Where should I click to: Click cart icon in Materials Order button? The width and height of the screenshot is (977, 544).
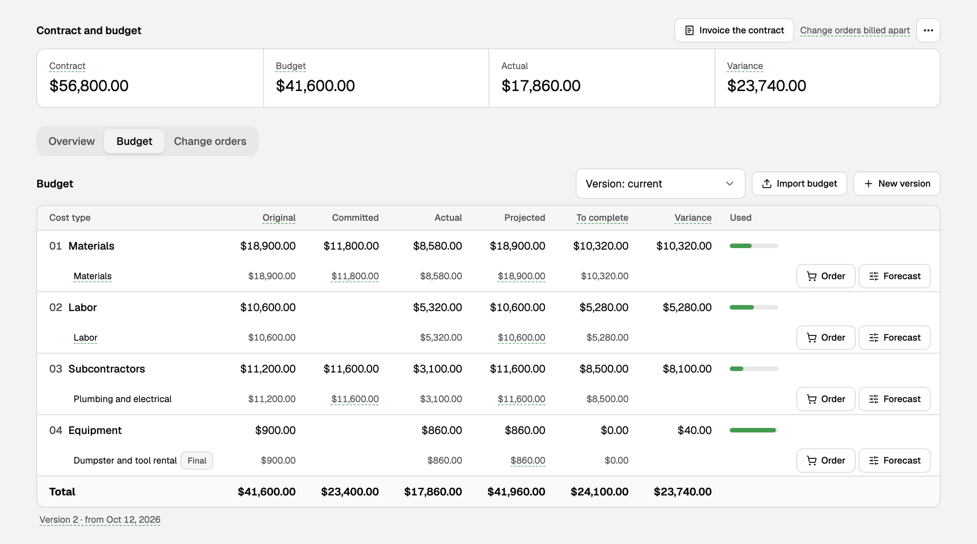[x=812, y=276]
